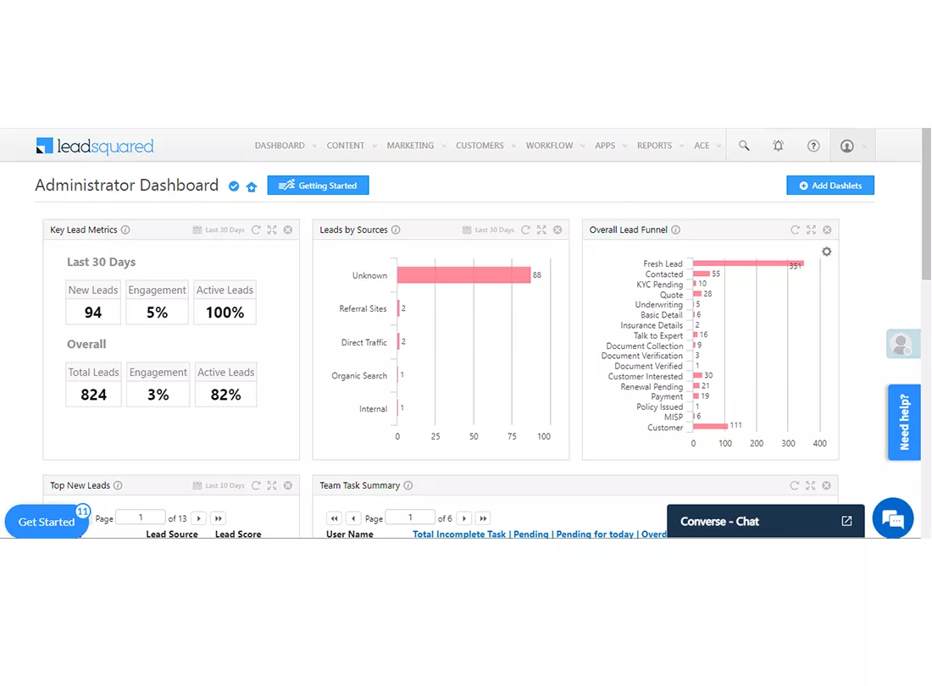Maximize the Leads by Sources dashlet

point(541,230)
